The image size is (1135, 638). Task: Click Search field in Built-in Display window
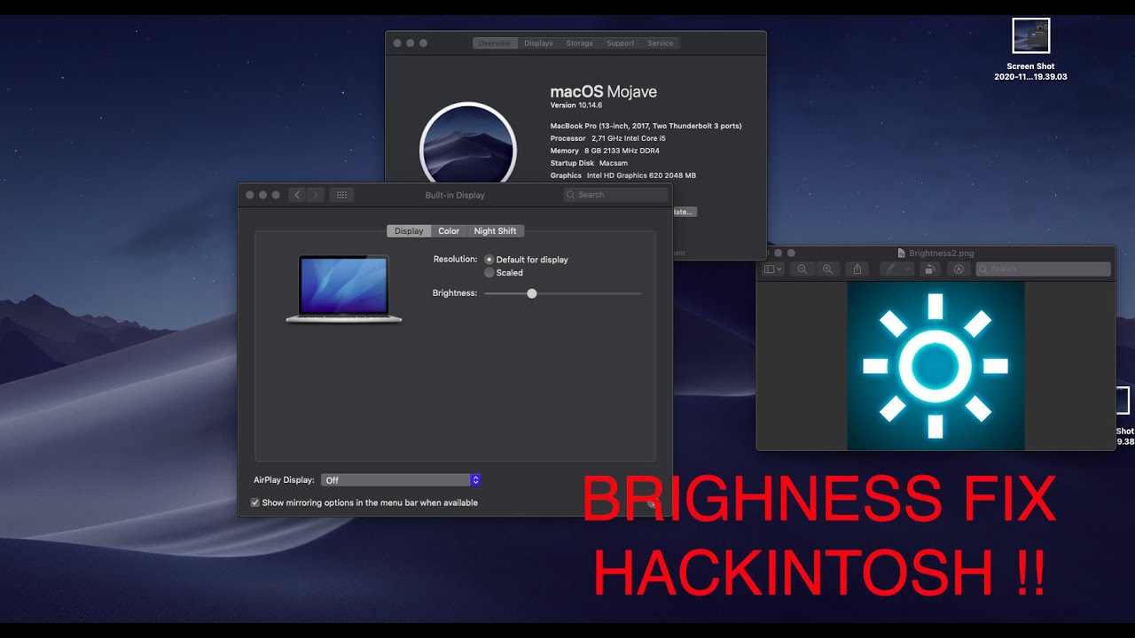[615, 195]
